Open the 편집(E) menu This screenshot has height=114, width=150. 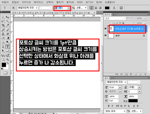click(x=15, y=2)
